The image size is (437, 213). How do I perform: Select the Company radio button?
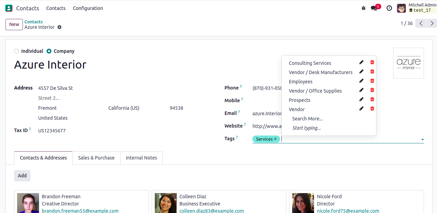pos(49,51)
